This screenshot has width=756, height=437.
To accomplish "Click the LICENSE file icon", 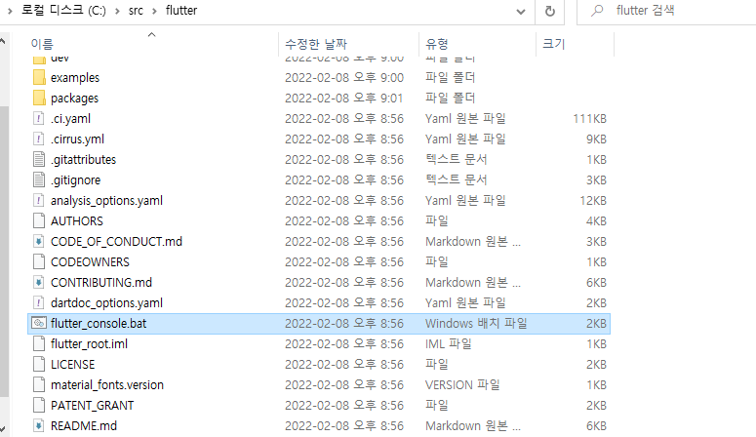I will (39, 364).
